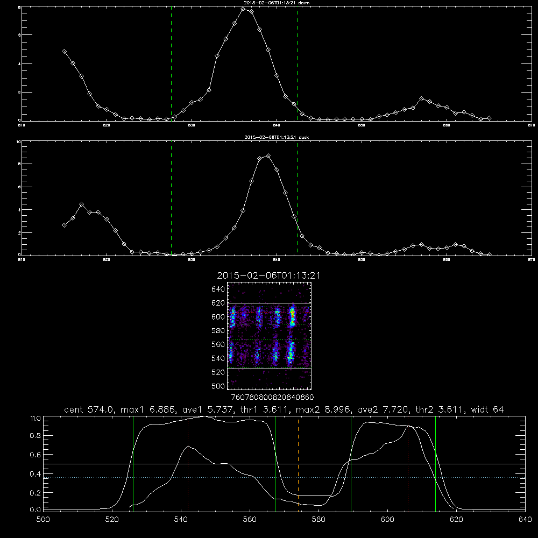Click the bottom plot x-axis label 640
Image resolution: width=538 pixels, height=538 pixels.
click(525, 520)
